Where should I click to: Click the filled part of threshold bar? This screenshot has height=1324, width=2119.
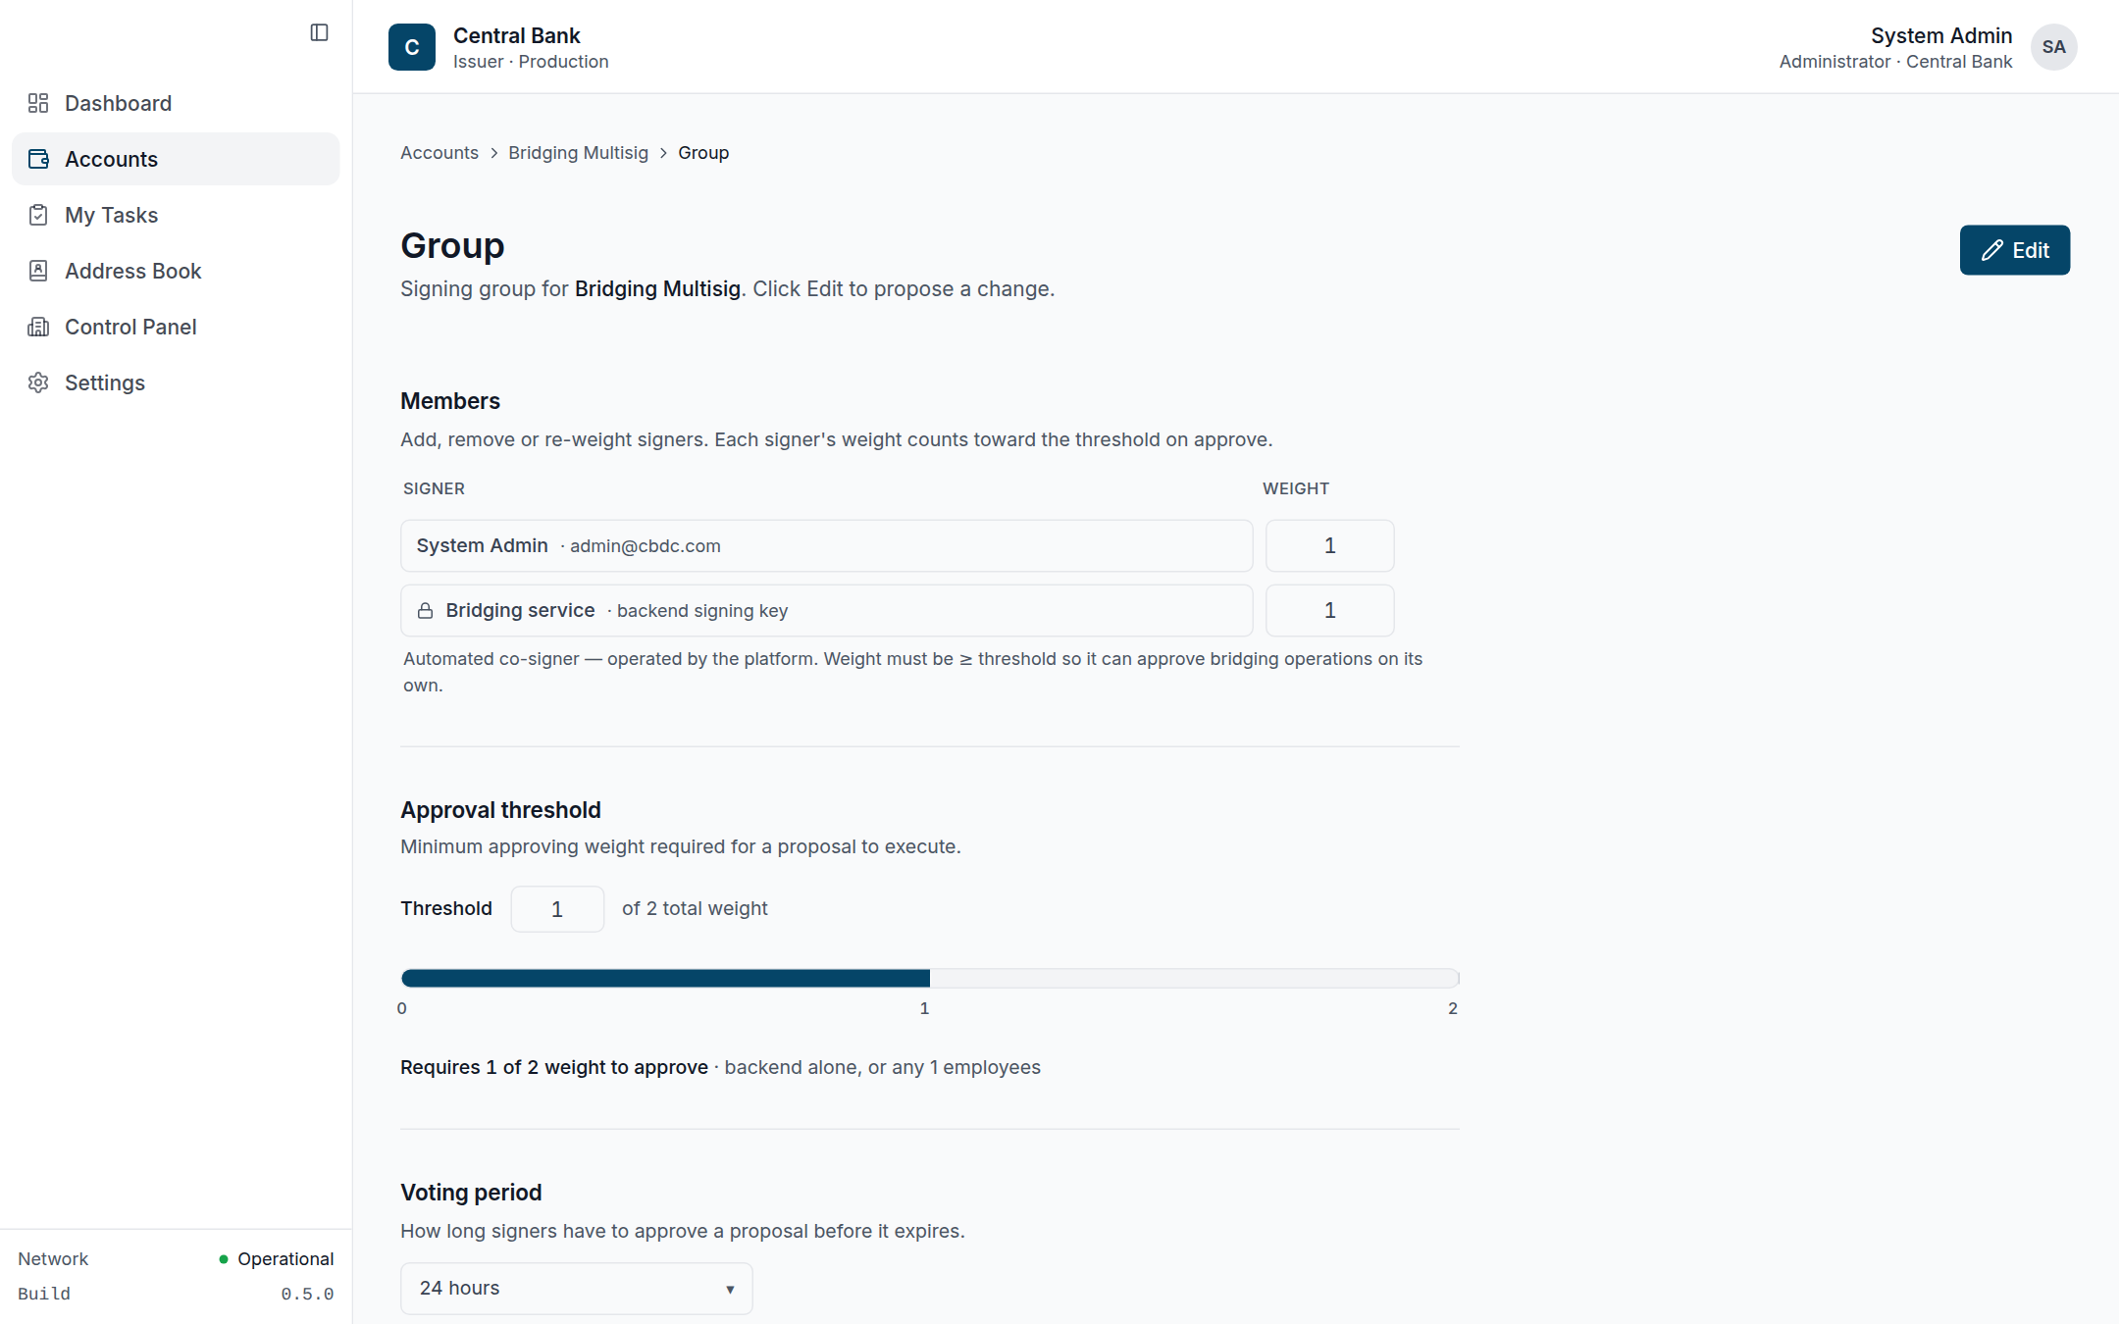click(665, 978)
